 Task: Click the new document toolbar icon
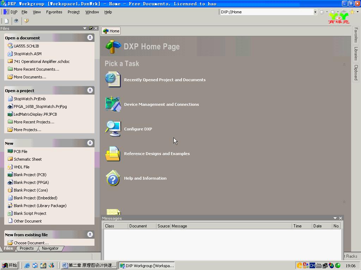[x=6, y=21]
